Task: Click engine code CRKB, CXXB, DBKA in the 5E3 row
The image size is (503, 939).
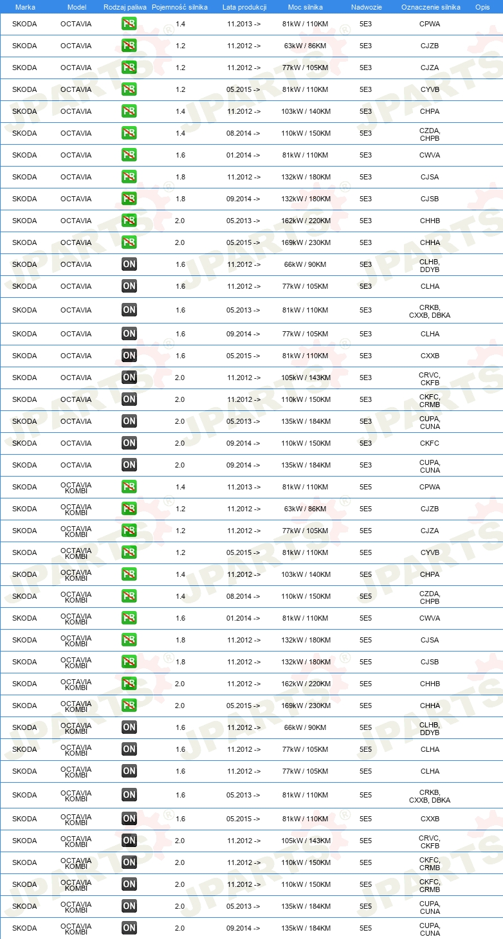Action: click(x=430, y=311)
